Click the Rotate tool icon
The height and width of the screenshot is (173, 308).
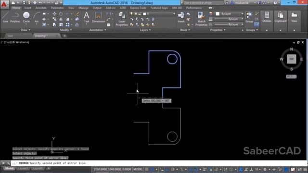[61, 14]
